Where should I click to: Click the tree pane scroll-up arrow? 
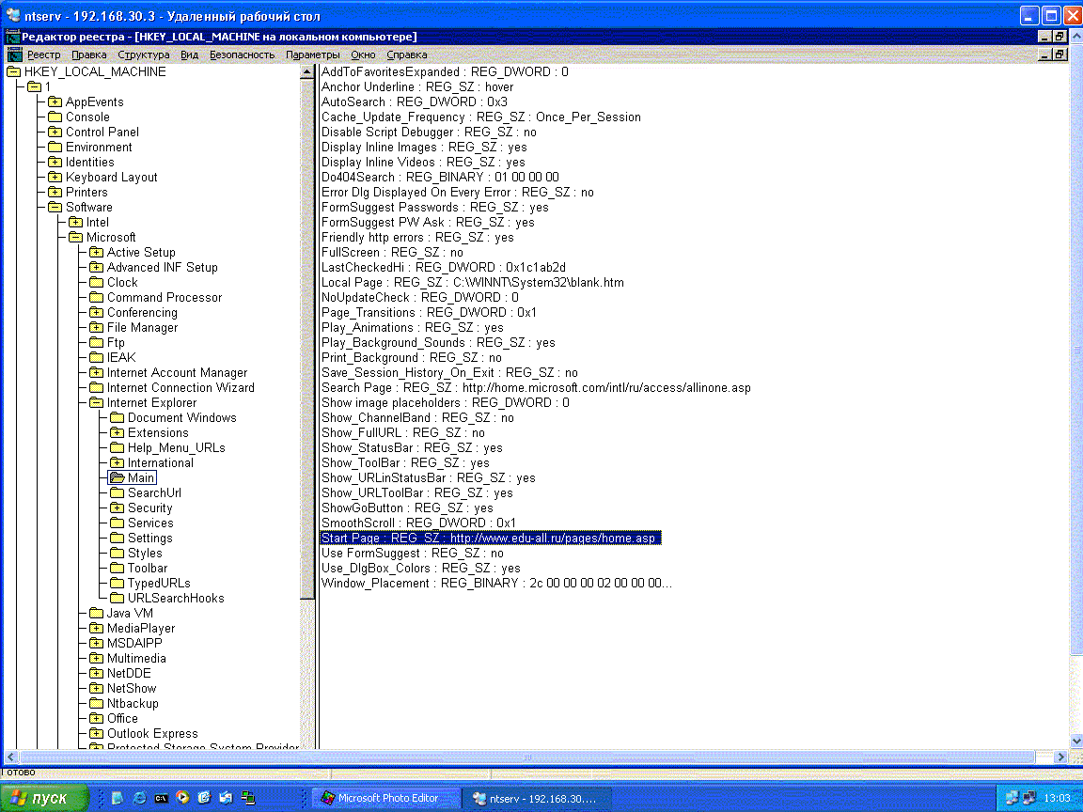[x=308, y=71]
